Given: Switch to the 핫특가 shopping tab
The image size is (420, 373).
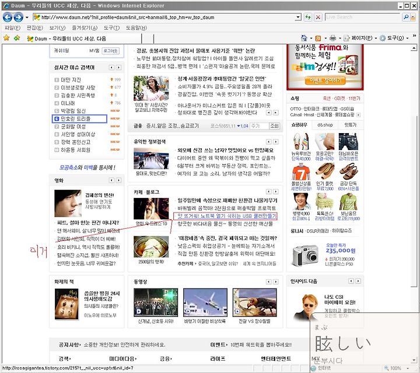Looking at the screenshot, I should (x=351, y=125).
